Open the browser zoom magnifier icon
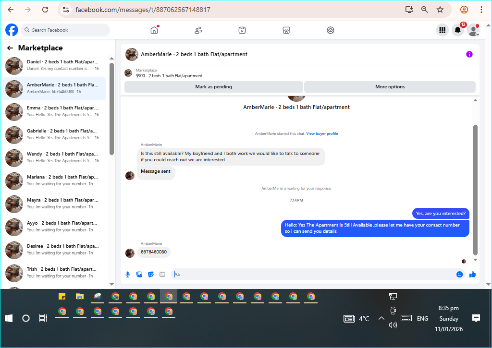The image size is (492, 348). 425,10
